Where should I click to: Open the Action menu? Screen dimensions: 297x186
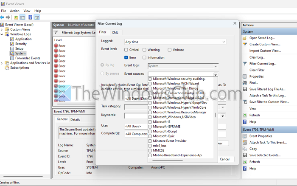[14, 11]
